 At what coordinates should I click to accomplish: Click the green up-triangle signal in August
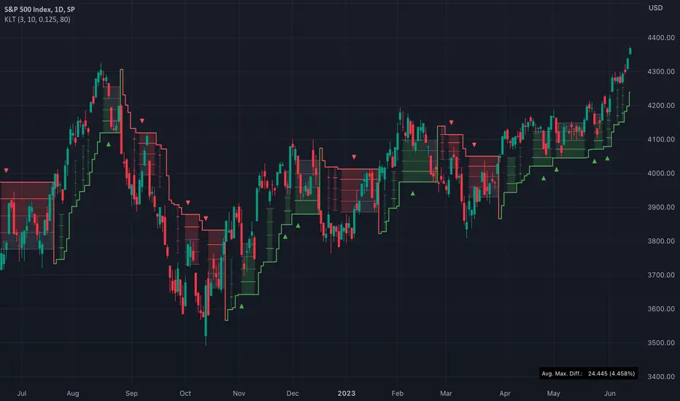pos(109,144)
